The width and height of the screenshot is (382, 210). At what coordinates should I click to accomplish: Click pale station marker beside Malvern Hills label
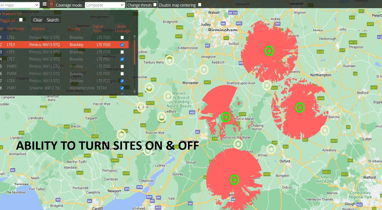pyautogui.click(x=168, y=96)
